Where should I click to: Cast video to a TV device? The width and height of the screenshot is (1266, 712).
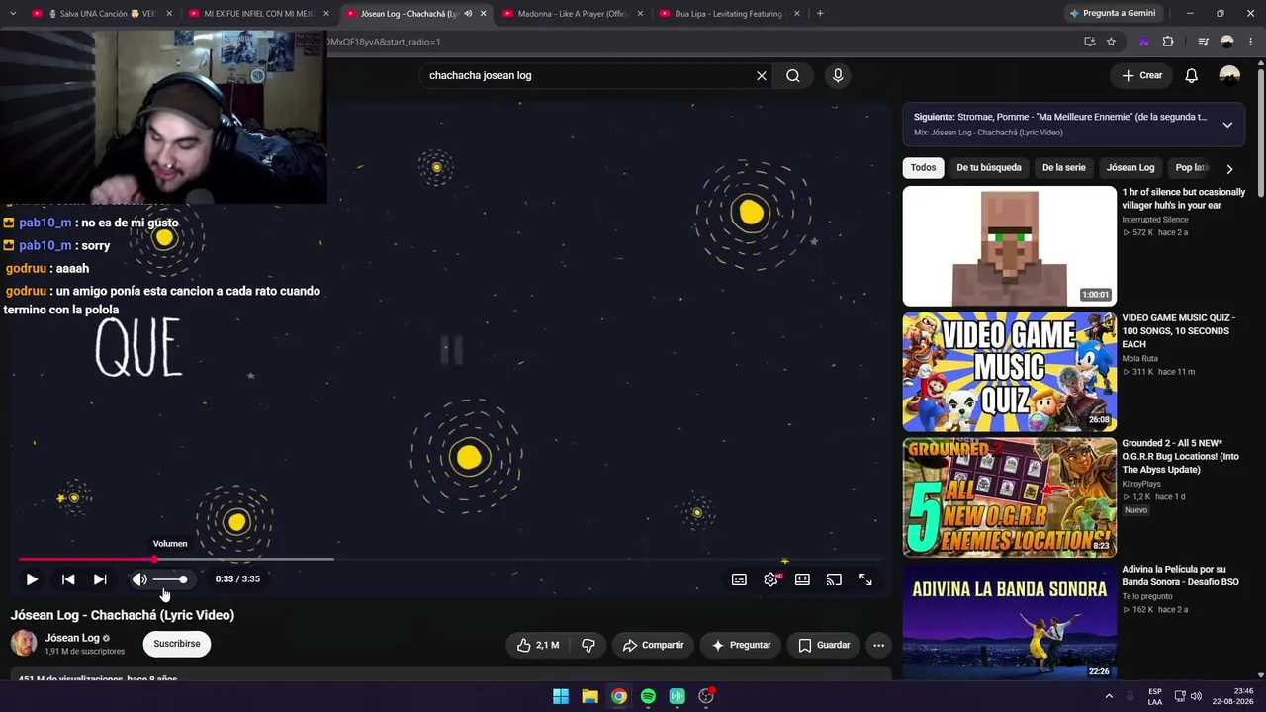(x=834, y=579)
